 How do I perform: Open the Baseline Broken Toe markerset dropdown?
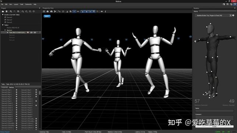(x=213, y=15)
